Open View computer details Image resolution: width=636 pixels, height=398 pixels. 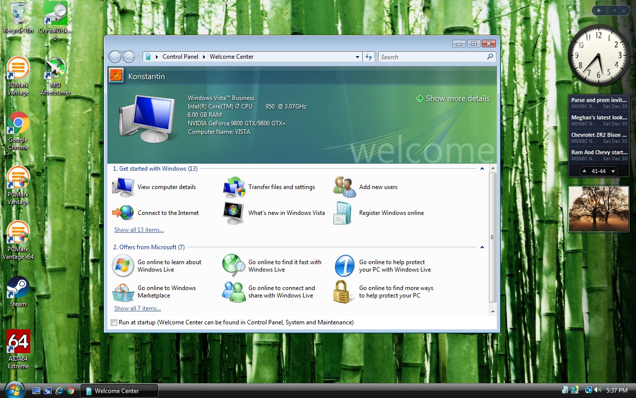tap(155, 187)
